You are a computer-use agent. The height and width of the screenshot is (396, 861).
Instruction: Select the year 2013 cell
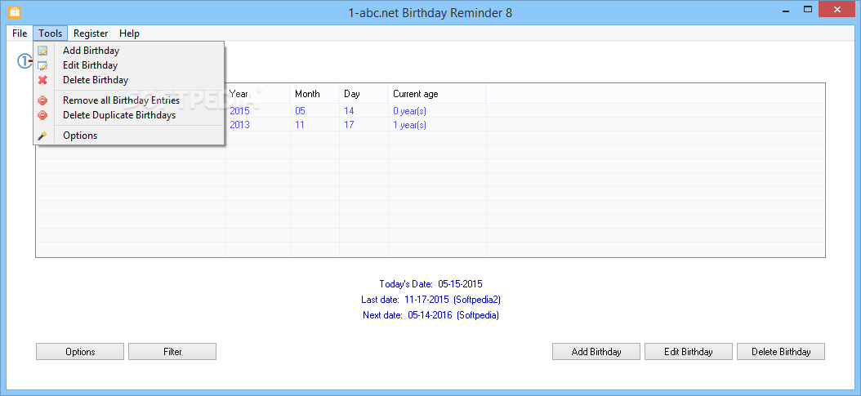[x=239, y=125]
